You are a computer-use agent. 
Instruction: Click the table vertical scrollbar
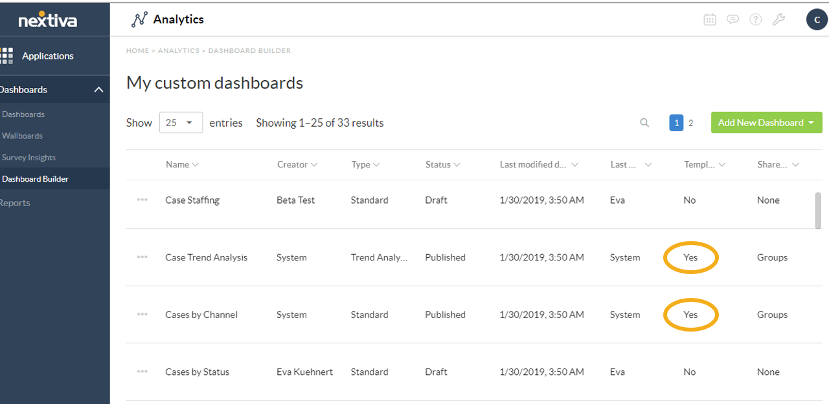click(x=818, y=210)
